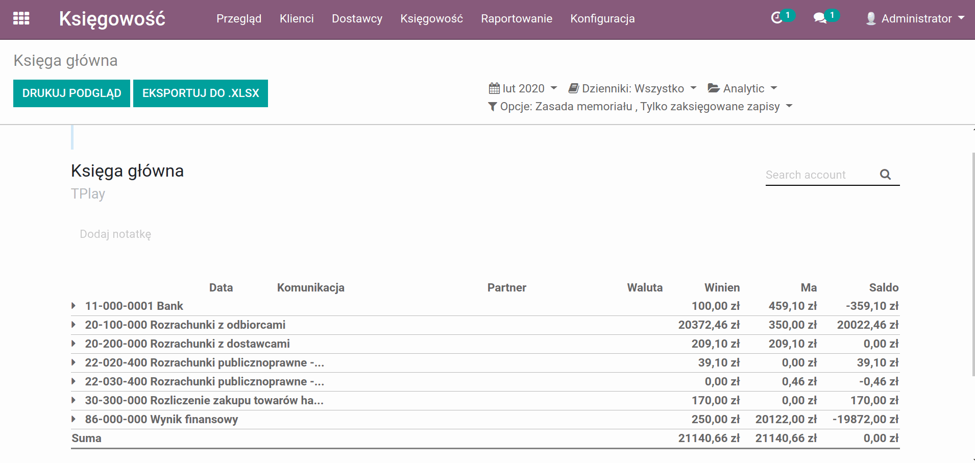Viewport: 975px width, 463px height.
Task: Click the vertical scrollbar of the report
Action: [973, 264]
